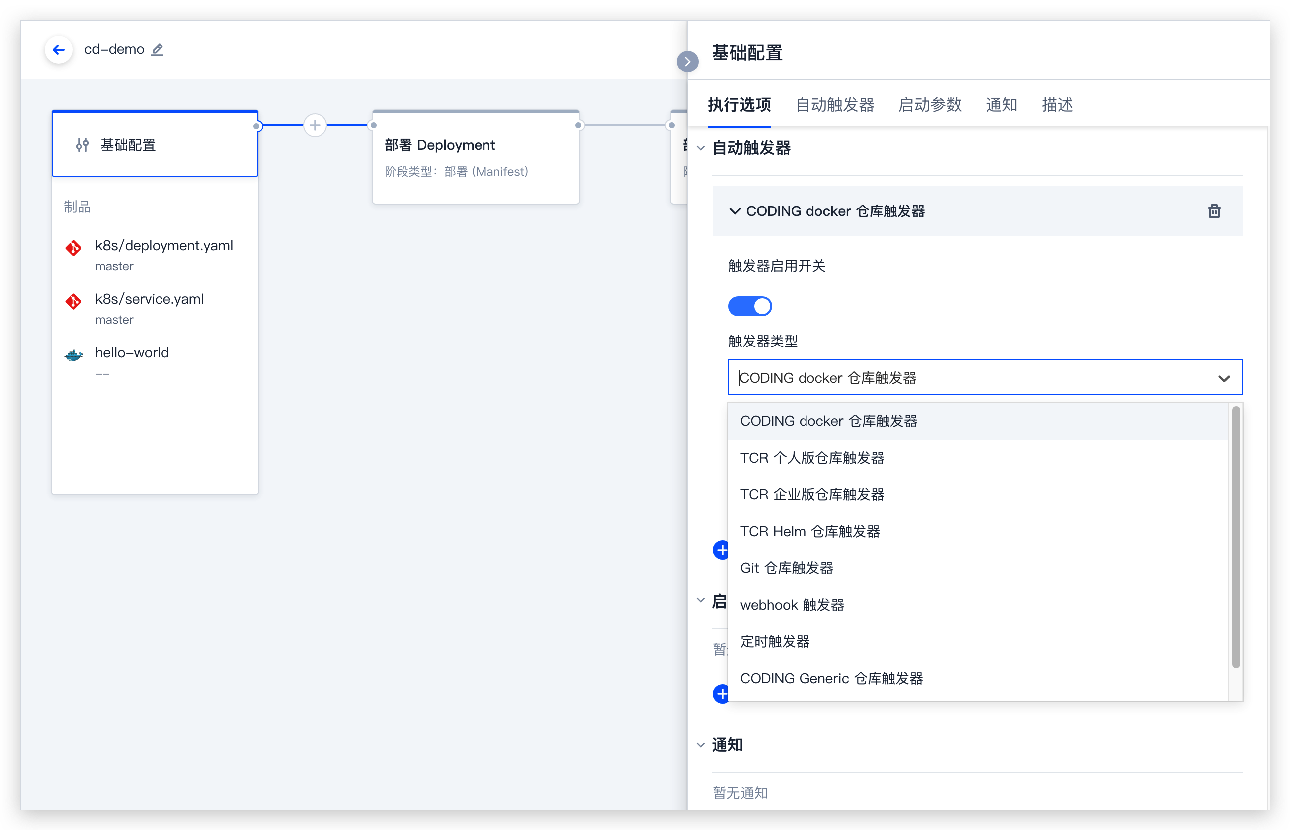Toggle the 触发器启用开关 switch

[750, 306]
